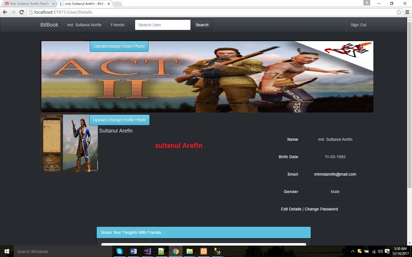Focus the Search User input field
This screenshot has height=257, width=412.
click(163, 25)
